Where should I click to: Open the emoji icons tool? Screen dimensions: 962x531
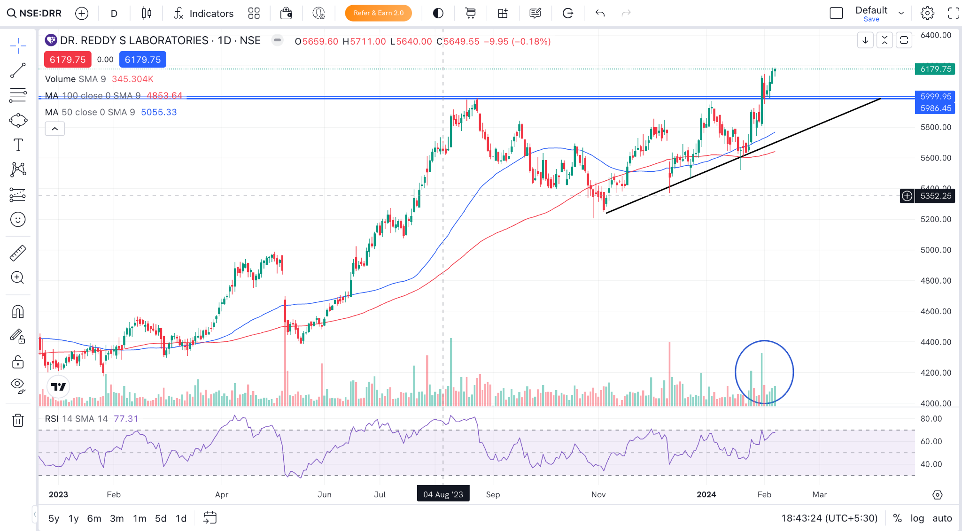(18, 219)
